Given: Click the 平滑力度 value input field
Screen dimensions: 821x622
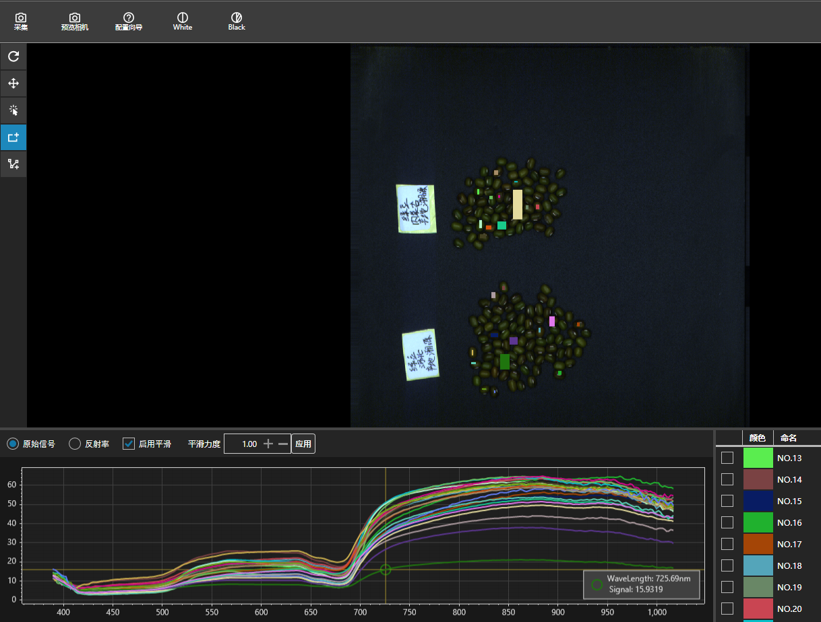Looking at the screenshot, I should [243, 444].
